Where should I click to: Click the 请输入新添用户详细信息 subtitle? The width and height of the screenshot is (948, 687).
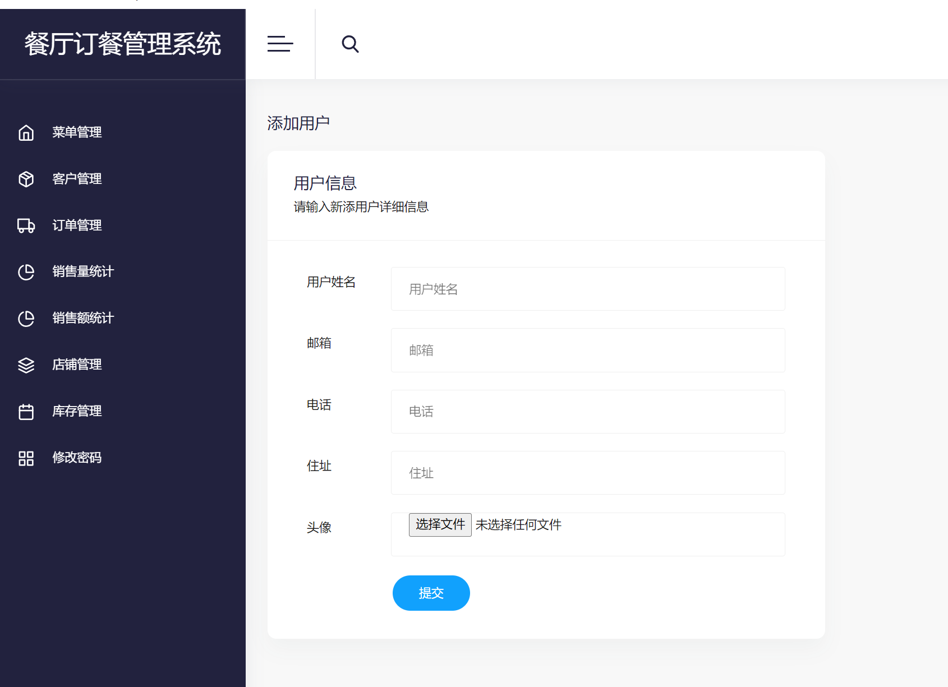pos(361,207)
